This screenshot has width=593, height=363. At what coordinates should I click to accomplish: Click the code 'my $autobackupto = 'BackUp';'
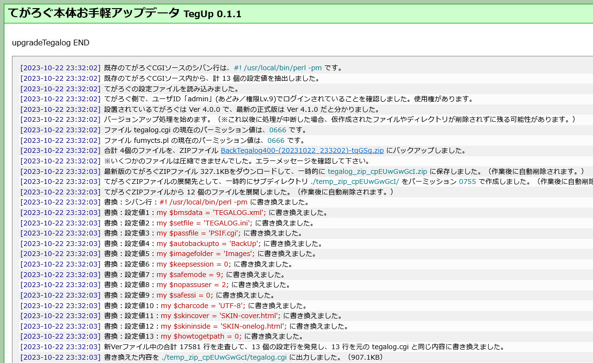[209, 244]
